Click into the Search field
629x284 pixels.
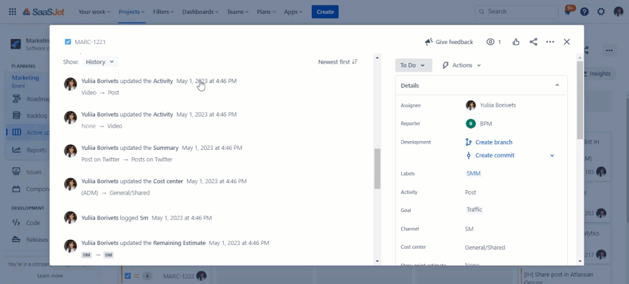click(516, 11)
